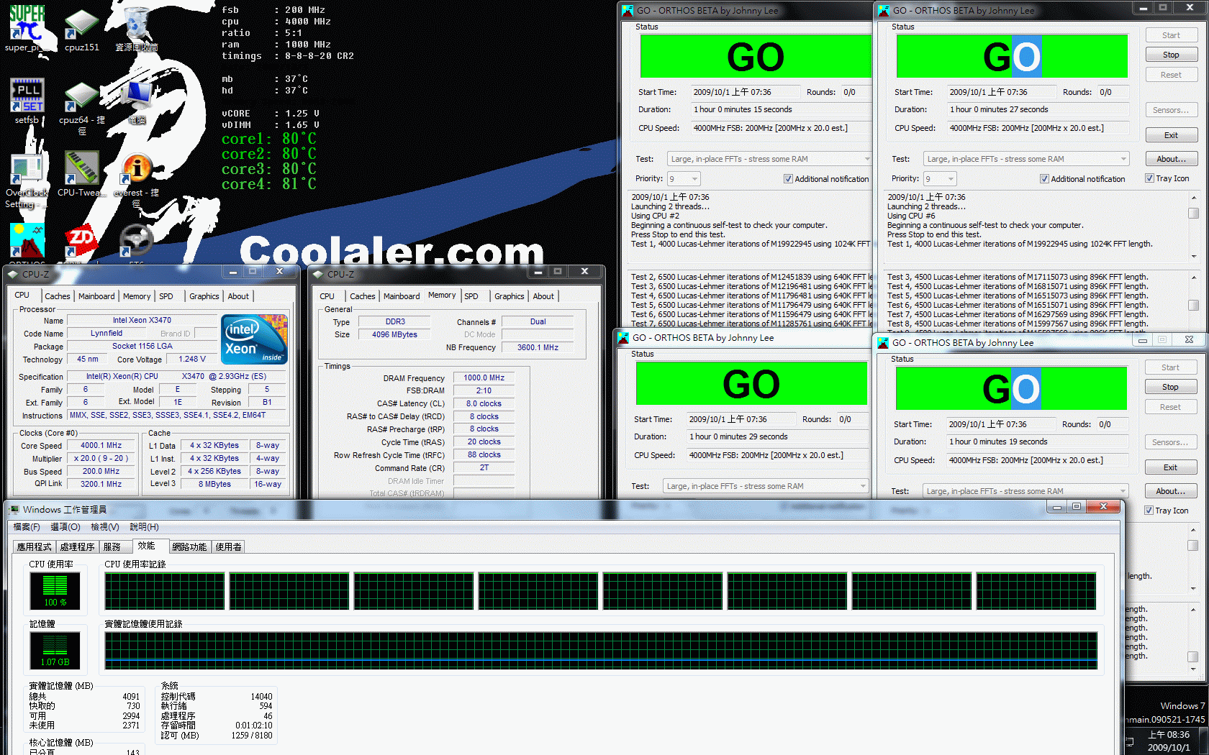Click title icon of lower-right ORTHOS window
1209x755 pixels.
pos(883,343)
